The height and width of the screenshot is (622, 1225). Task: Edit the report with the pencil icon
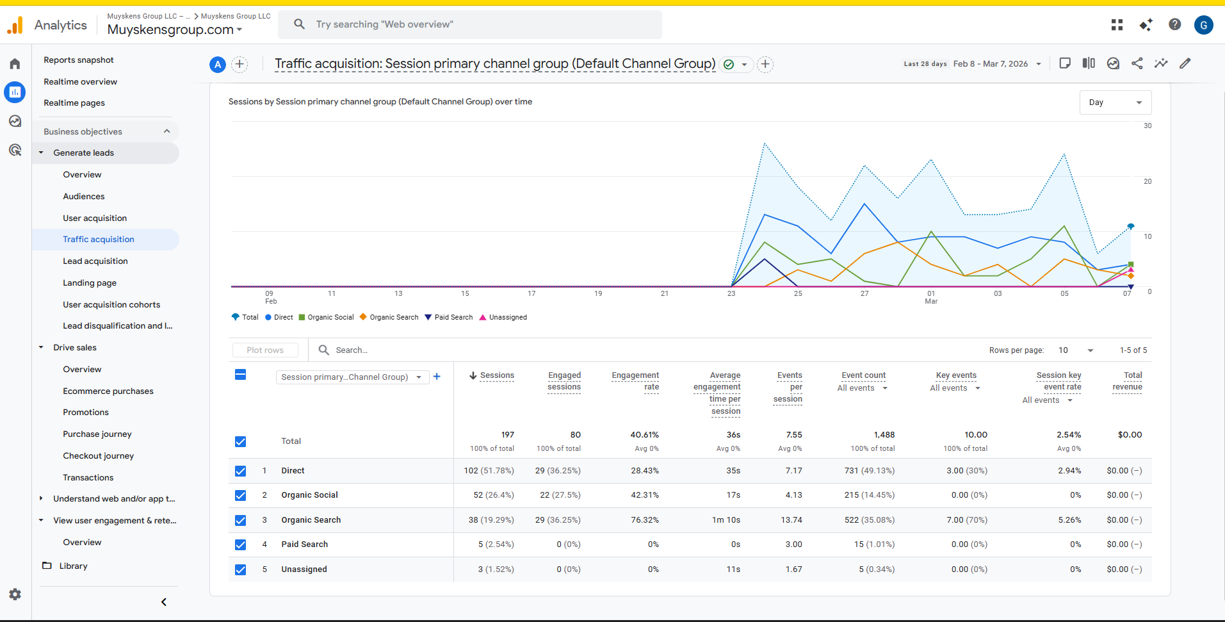point(1185,63)
